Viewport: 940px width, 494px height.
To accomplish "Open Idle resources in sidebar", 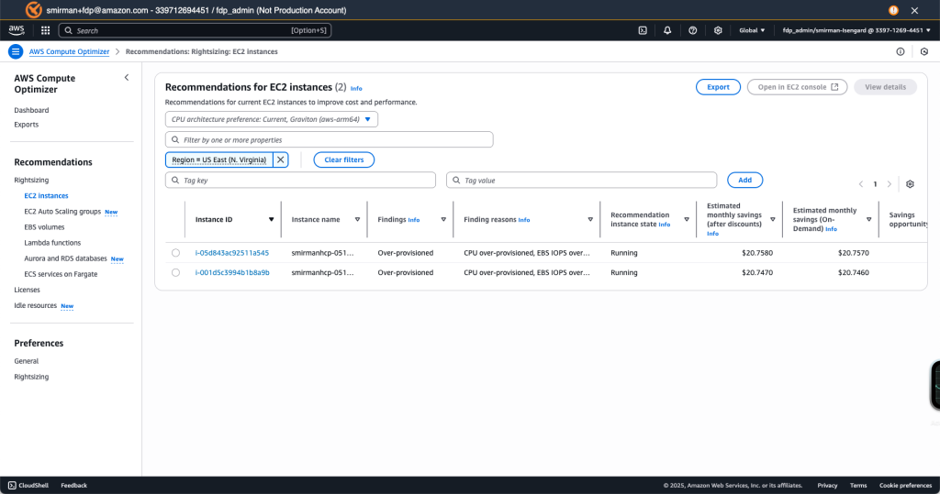I will pos(36,305).
